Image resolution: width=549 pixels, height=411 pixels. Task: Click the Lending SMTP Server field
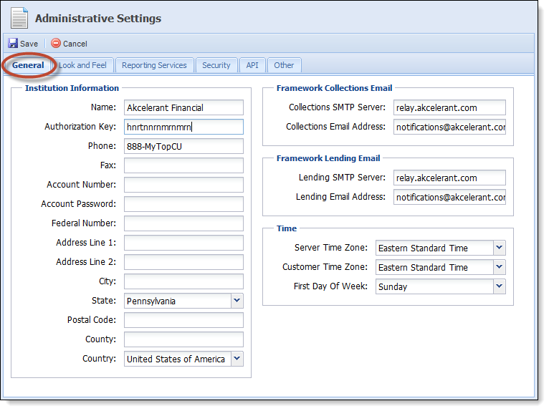pyautogui.click(x=449, y=178)
